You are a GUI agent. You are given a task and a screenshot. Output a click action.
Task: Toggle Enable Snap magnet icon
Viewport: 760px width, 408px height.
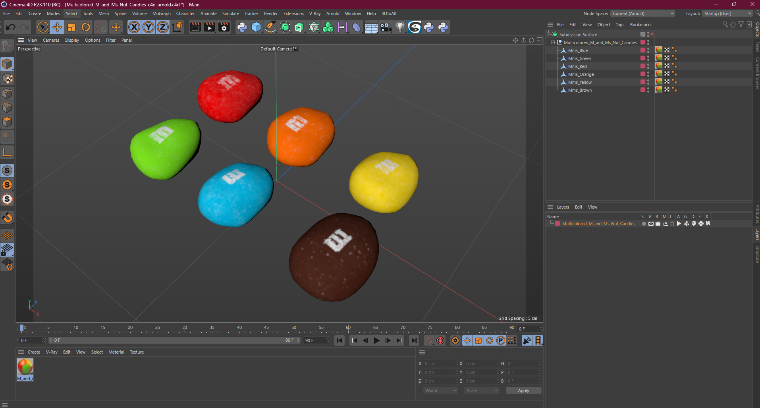point(7,218)
